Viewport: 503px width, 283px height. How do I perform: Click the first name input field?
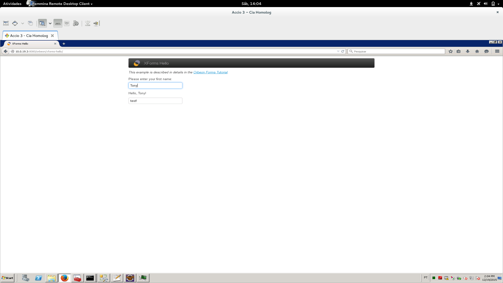pyautogui.click(x=155, y=85)
